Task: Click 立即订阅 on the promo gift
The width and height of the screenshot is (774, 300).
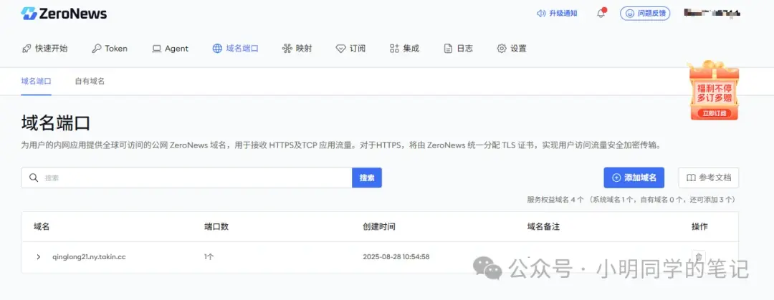Action: coord(714,113)
